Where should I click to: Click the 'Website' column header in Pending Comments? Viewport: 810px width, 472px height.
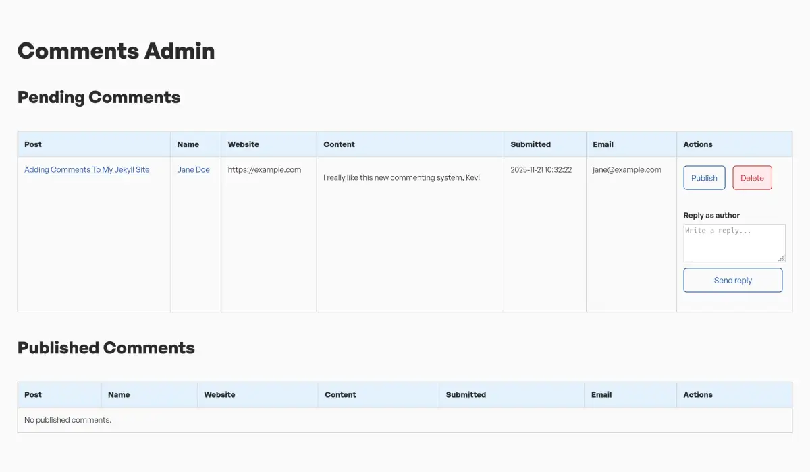243,144
